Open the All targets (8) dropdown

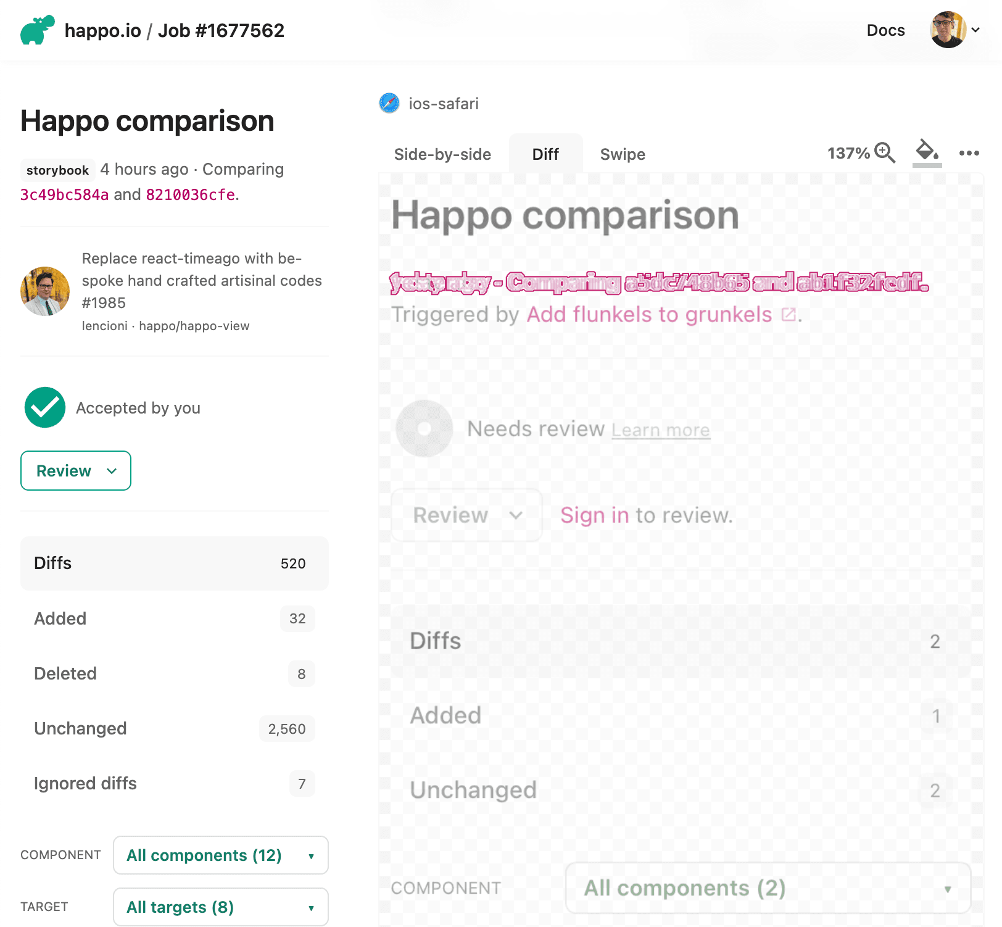coord(220,907)
